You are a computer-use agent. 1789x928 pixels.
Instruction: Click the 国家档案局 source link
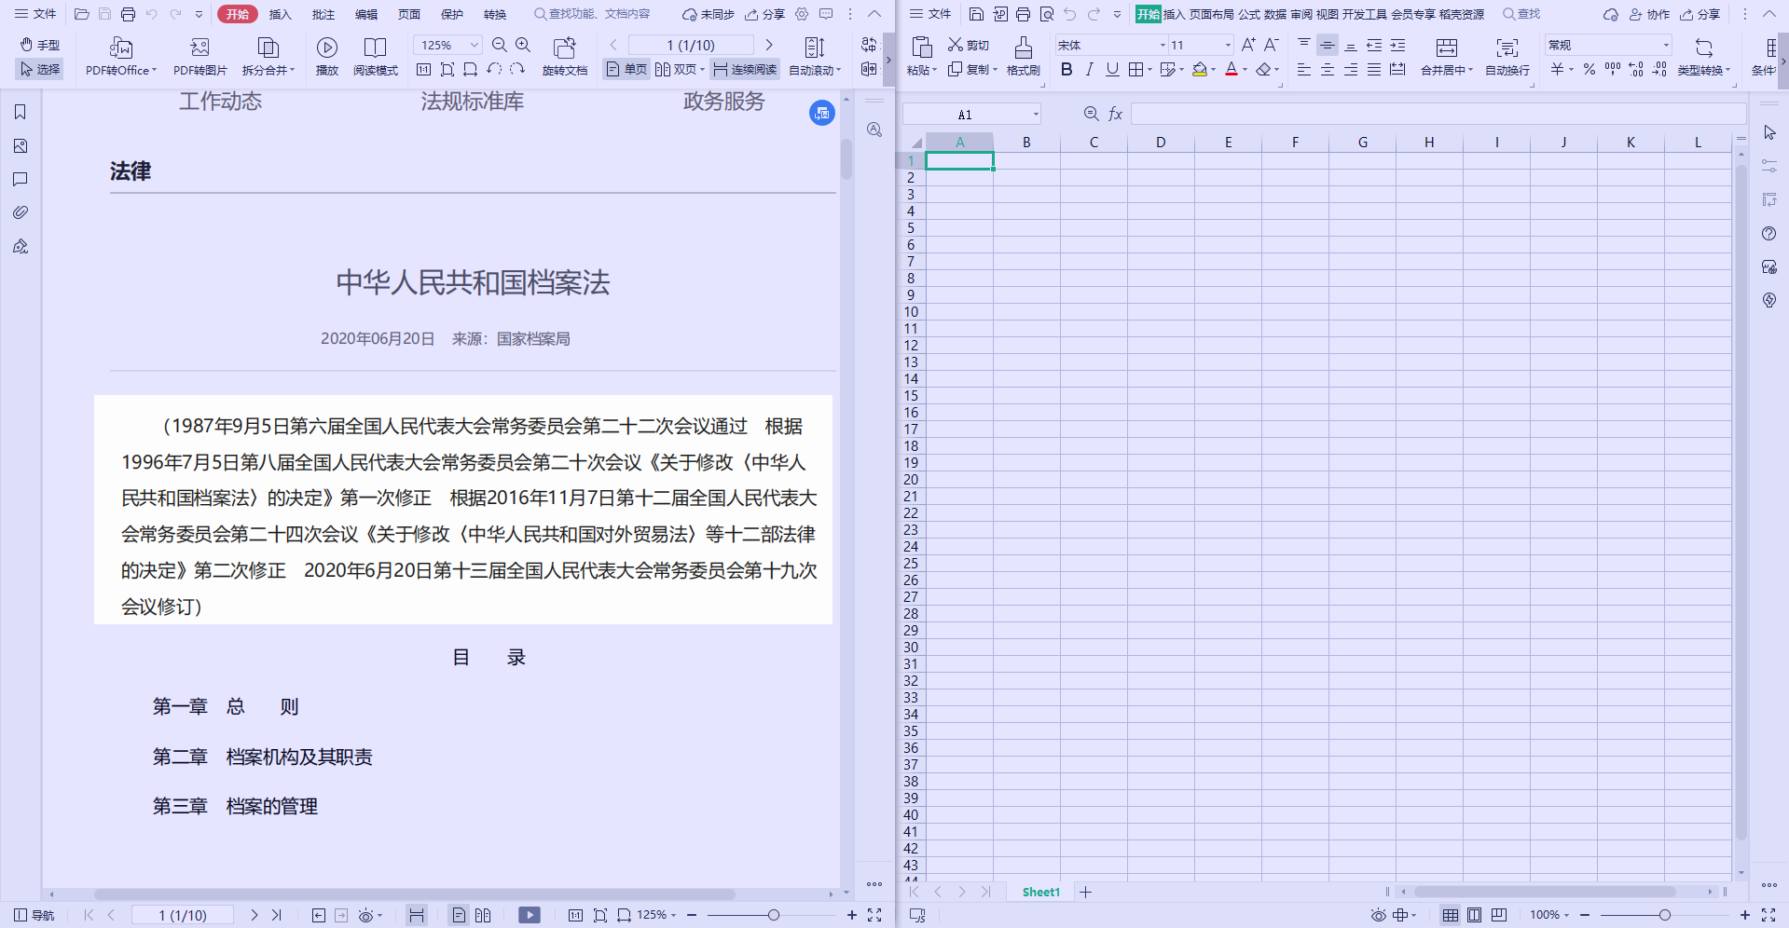tap(533, 339)
